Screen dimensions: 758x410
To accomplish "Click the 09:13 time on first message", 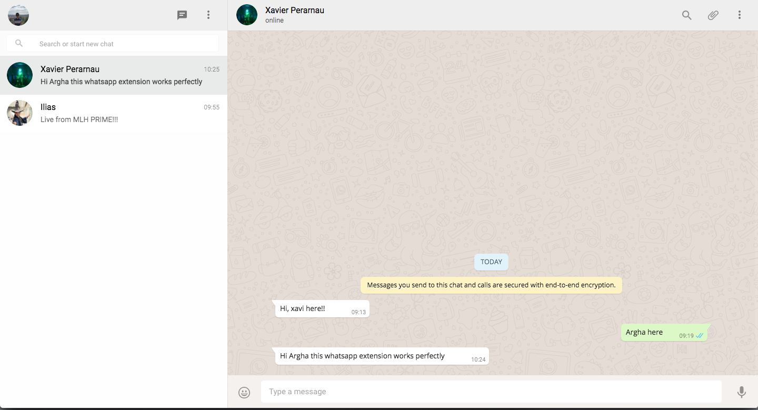I will (x=358, y=313).
